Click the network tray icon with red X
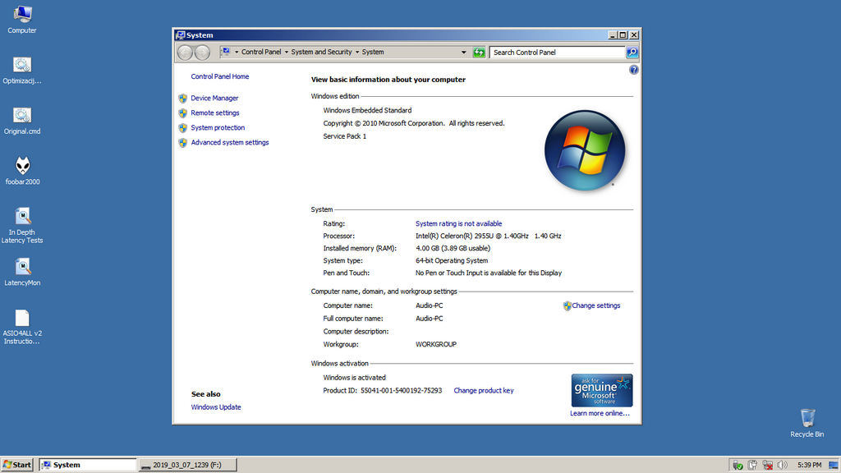 click(768, 465)
